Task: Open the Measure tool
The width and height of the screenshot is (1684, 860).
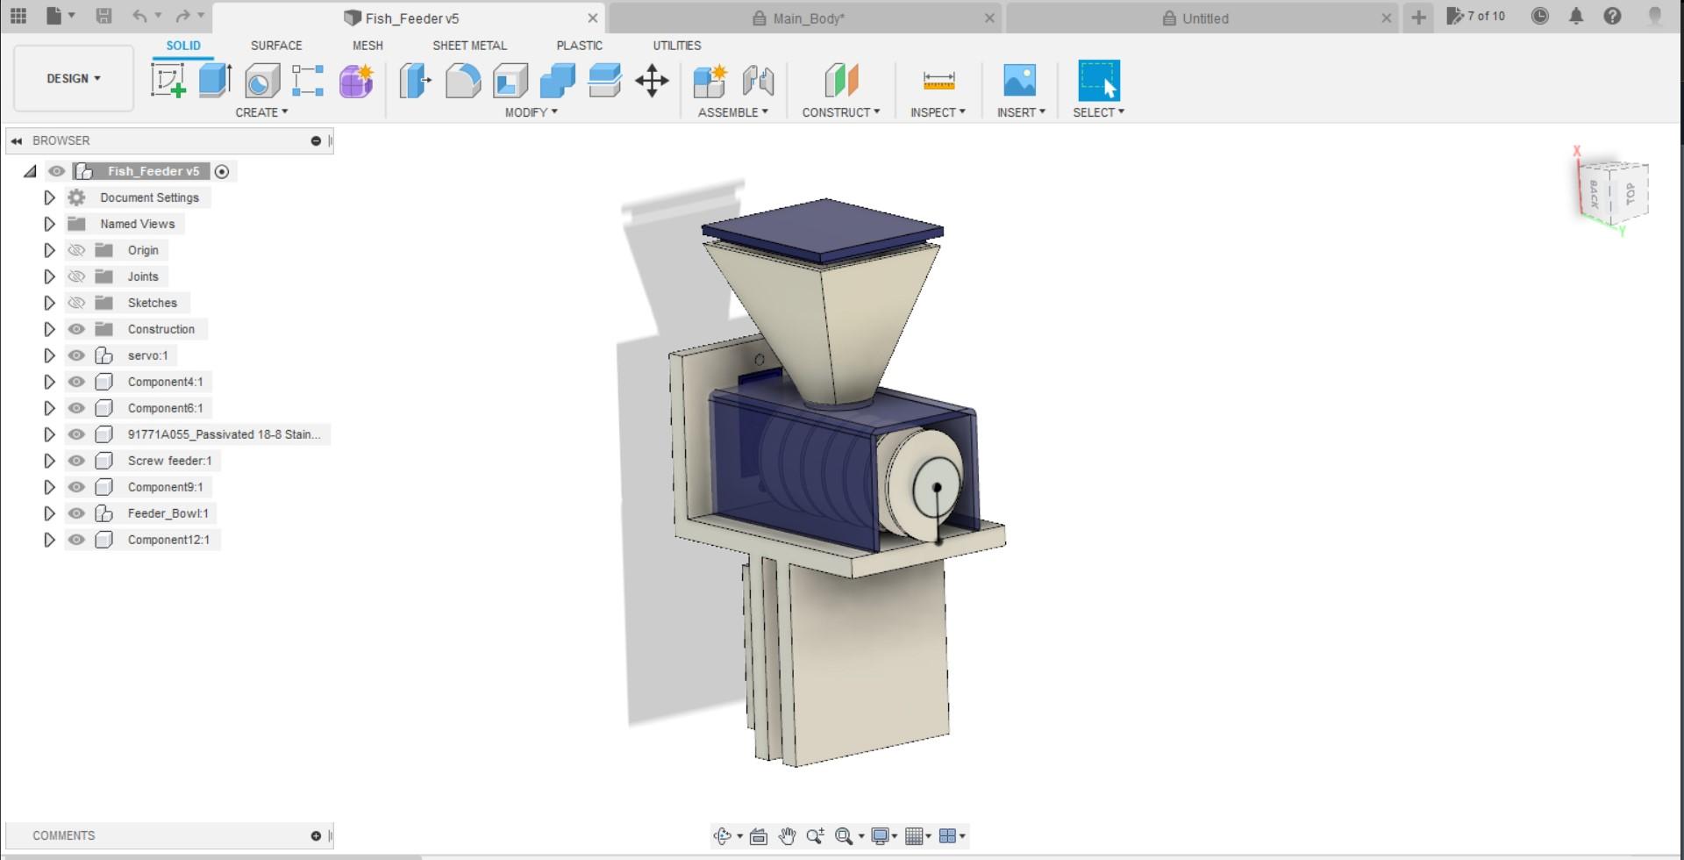Action: point(938,81)
